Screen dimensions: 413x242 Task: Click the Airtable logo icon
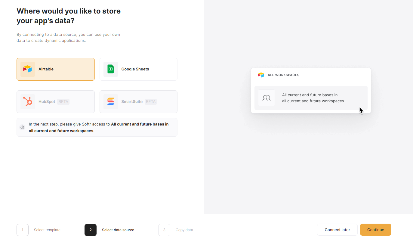[x=28, y=69]
